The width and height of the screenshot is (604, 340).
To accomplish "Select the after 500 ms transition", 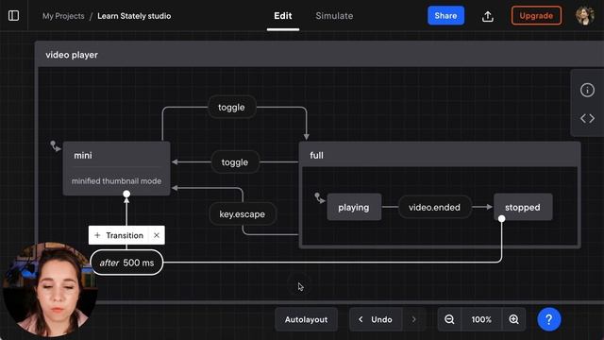I will 126,263.
